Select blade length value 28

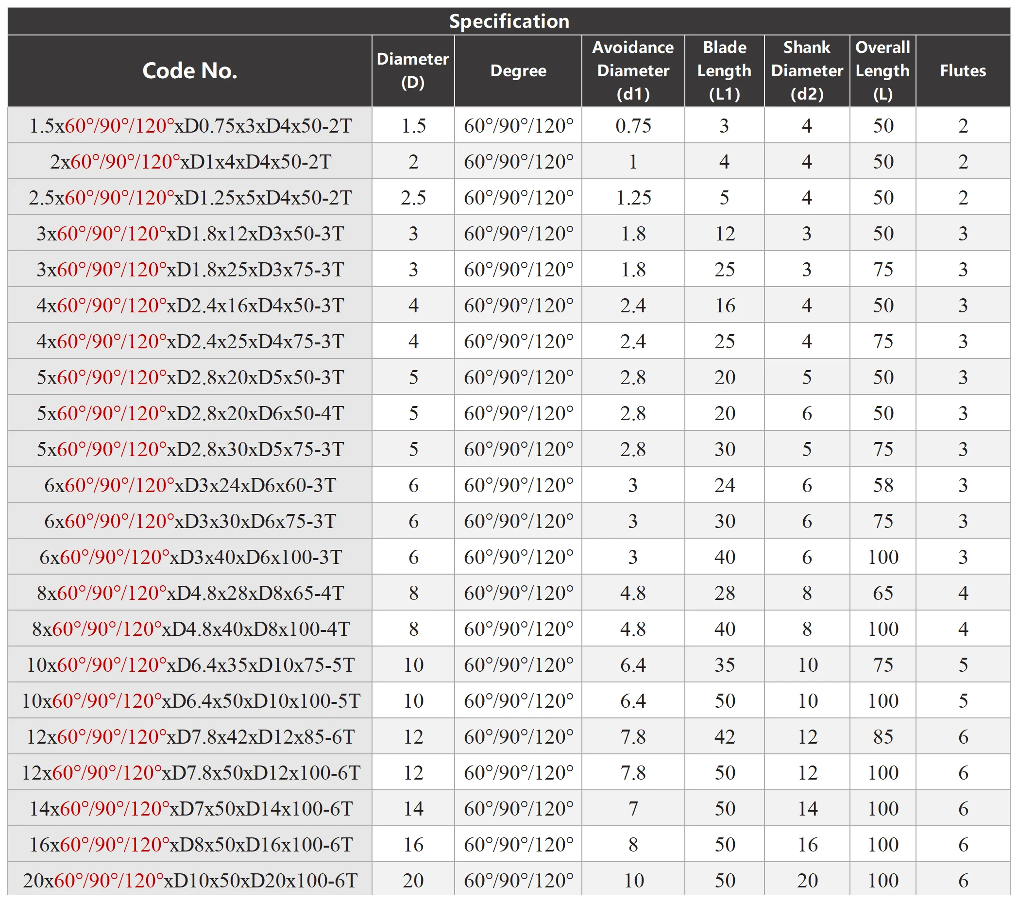[x=725, y=593]
